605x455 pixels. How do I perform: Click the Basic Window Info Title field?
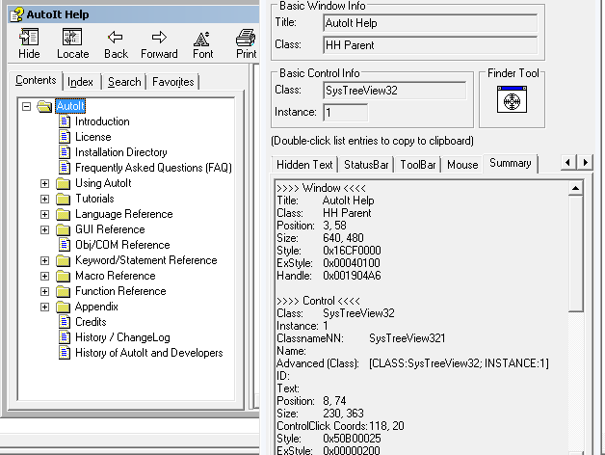pos(430,21)
